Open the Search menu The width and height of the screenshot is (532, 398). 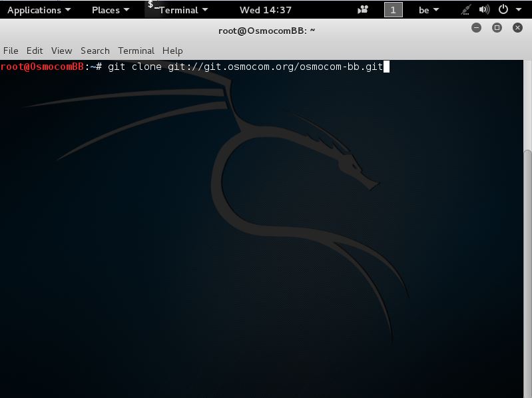click(95, 51)
